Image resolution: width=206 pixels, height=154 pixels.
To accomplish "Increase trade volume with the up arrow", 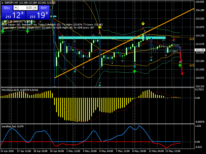I will 35,8.
